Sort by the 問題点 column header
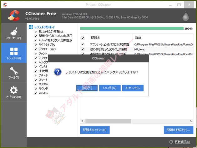This screenshot has height=148, width=197. [x=110, y=38]
